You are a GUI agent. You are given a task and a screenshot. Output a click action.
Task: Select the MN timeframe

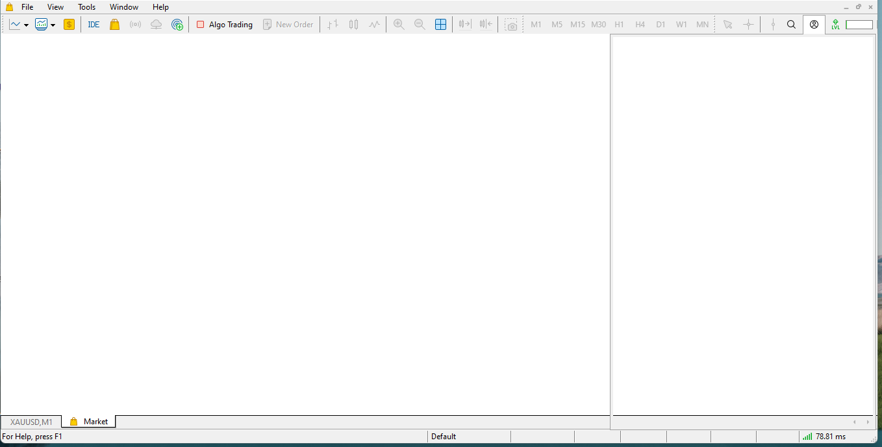pyautogui.click(x=702, y=25)
